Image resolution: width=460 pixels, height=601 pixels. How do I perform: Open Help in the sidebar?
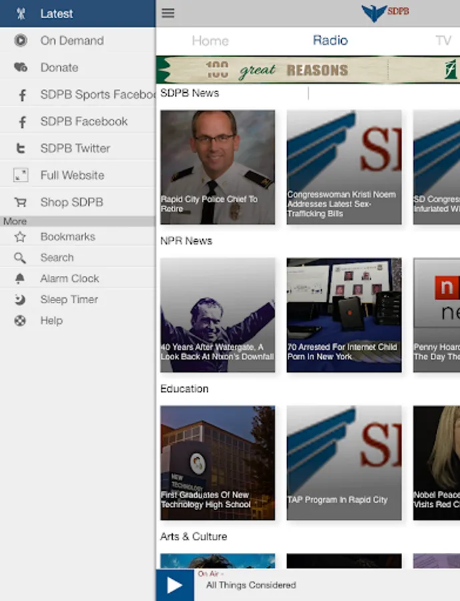pos(78,321)
